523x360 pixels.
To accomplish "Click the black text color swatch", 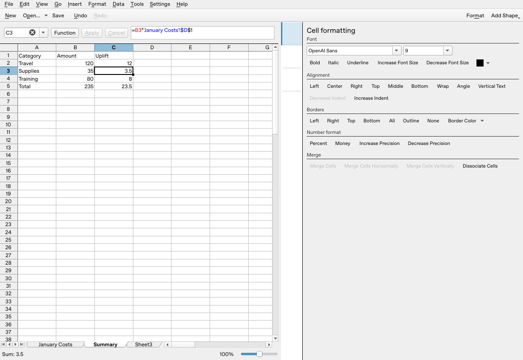I will [x=480, y=63].
